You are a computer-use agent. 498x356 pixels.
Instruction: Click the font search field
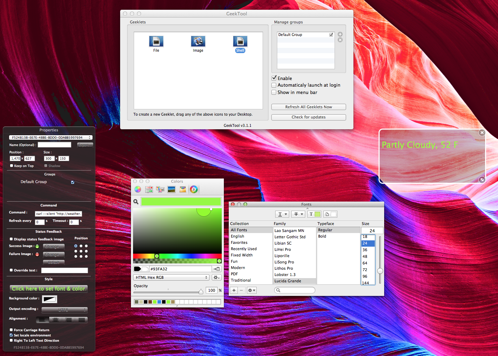point(295,290)
